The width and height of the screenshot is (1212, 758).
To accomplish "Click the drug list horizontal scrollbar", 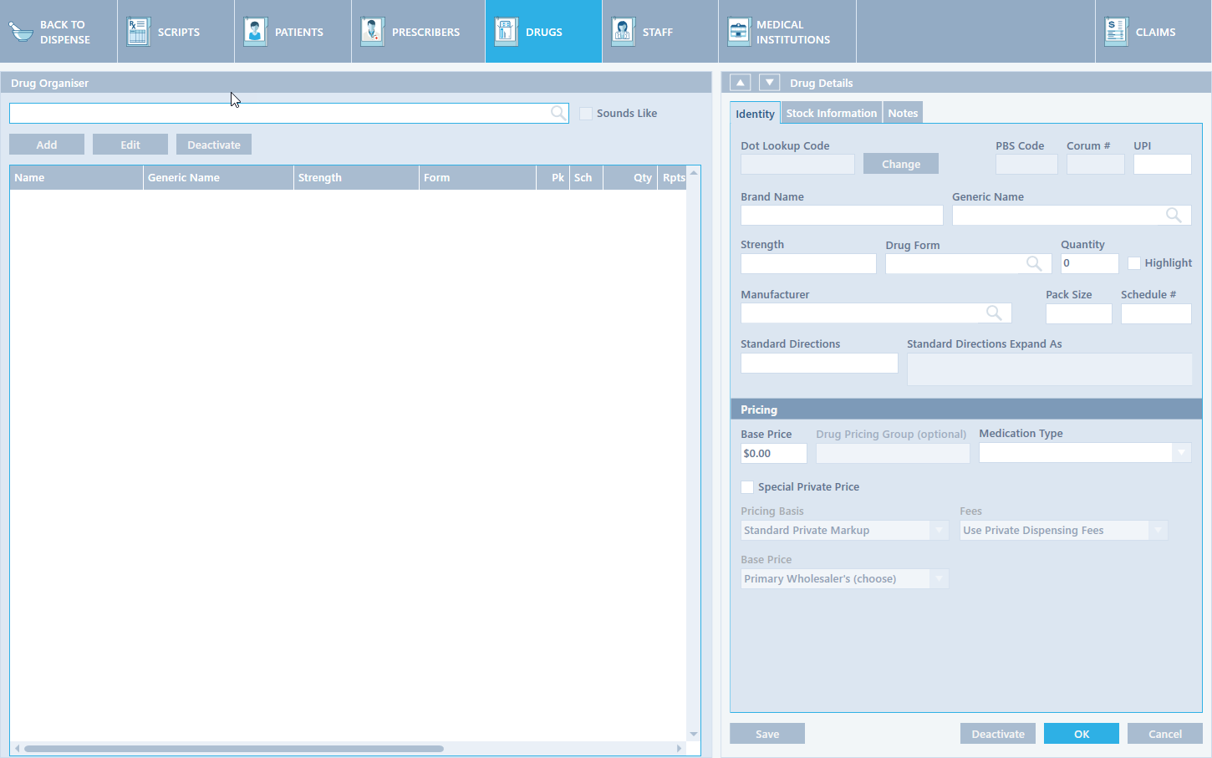I will pyautogui.click(x=234, y=749).
